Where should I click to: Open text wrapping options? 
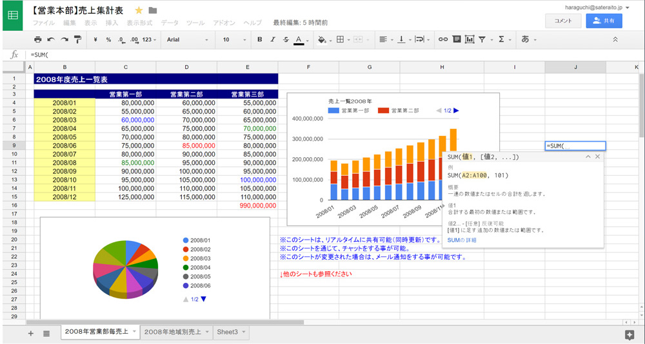(422, 40)
